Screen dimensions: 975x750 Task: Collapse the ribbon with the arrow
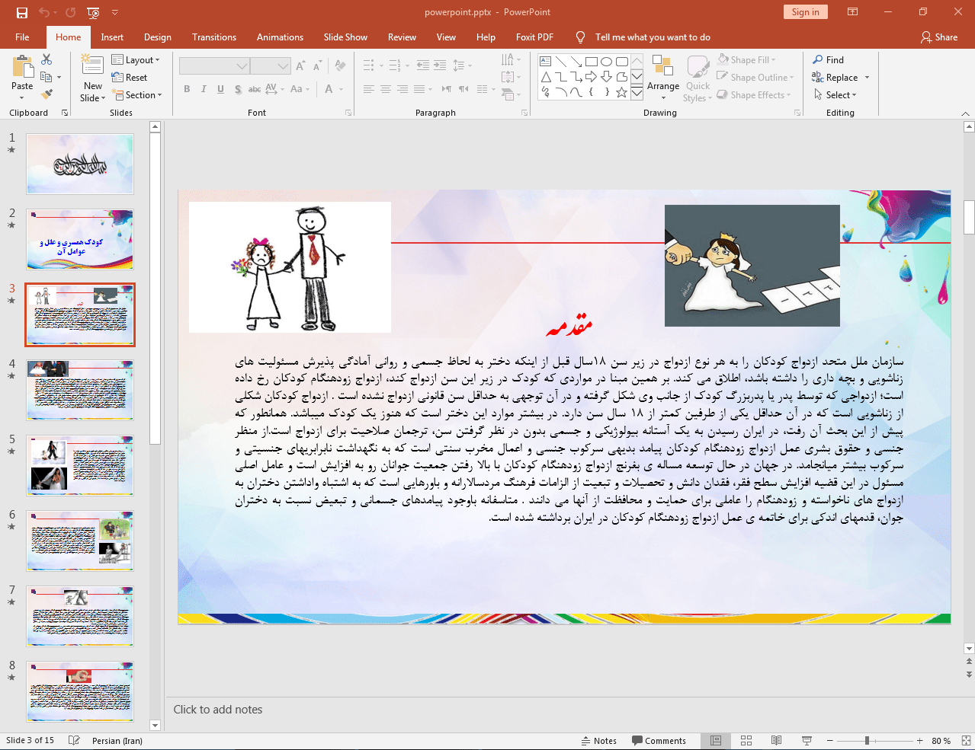tap(965, 113)
